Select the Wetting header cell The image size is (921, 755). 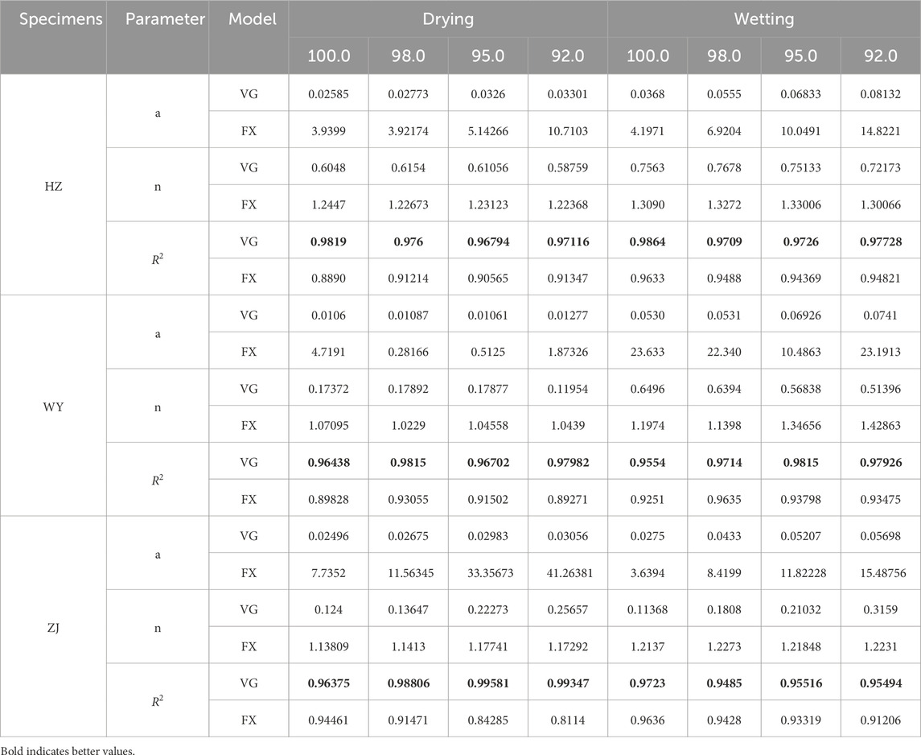(764, 19)
